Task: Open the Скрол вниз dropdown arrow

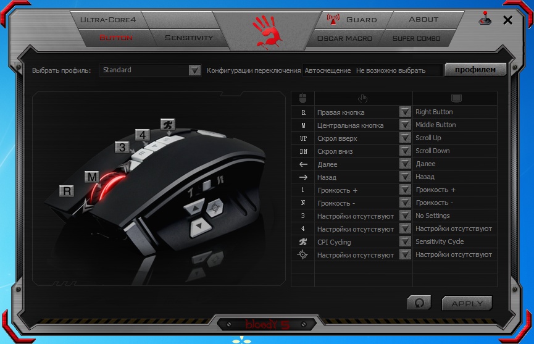Action: point(405,151)
